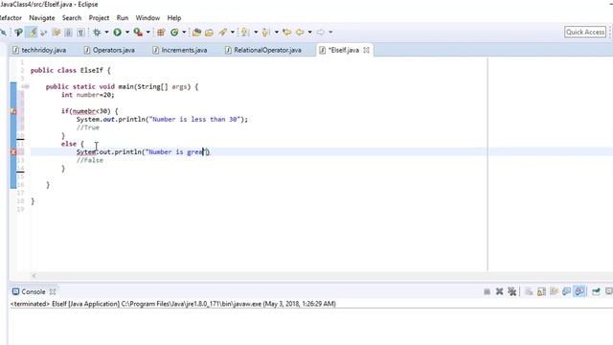The image size is (613, 345).
Task: Open the Debug button dropdown arrow
Action: point(106,32)
